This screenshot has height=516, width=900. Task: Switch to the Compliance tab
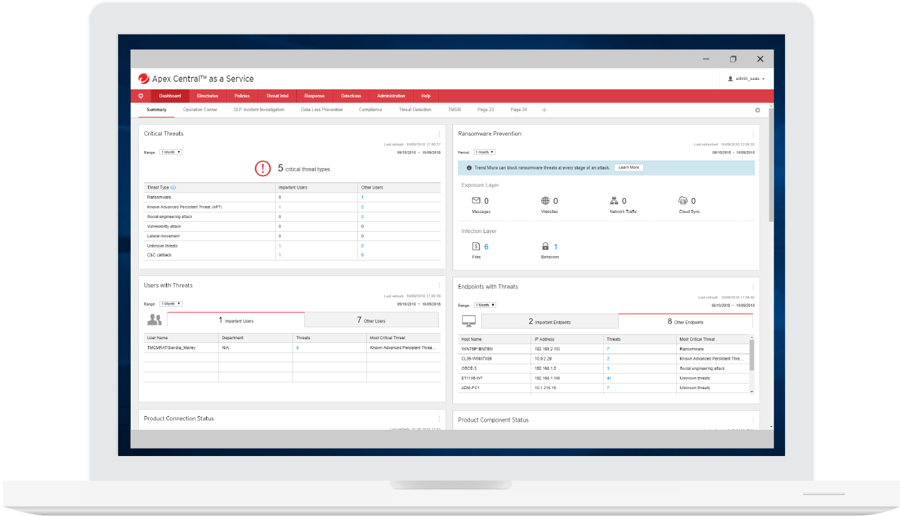371,110
